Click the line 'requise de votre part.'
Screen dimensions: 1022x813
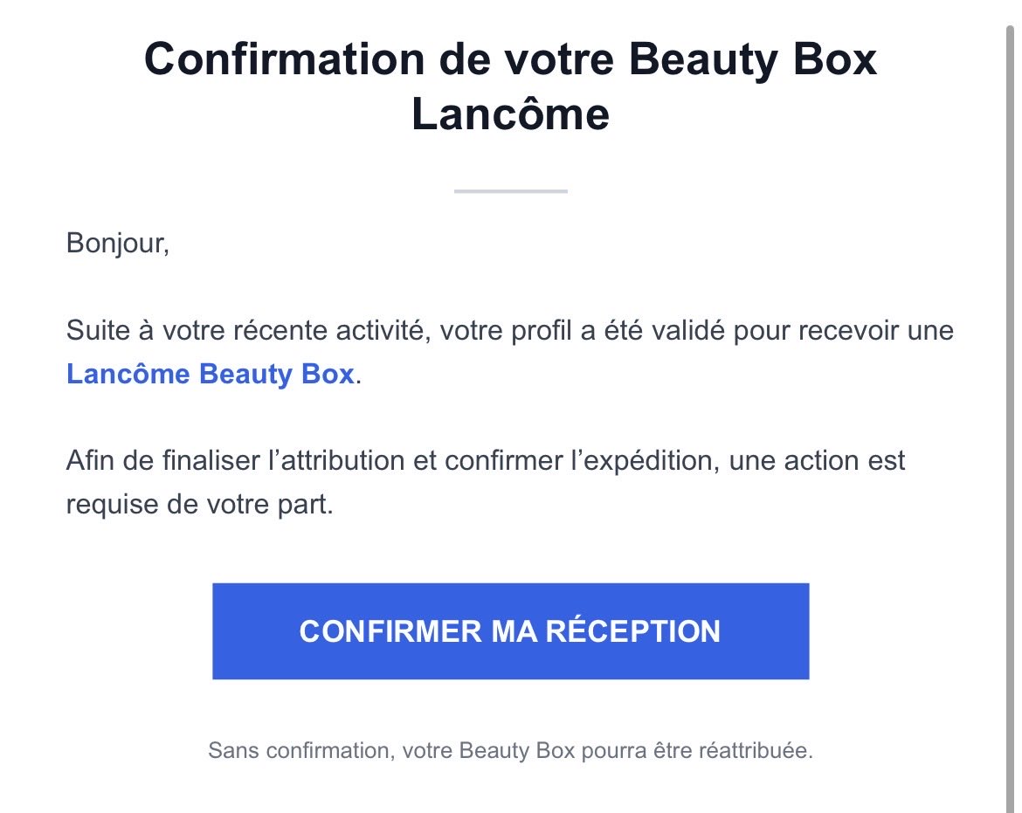(199, 504)
